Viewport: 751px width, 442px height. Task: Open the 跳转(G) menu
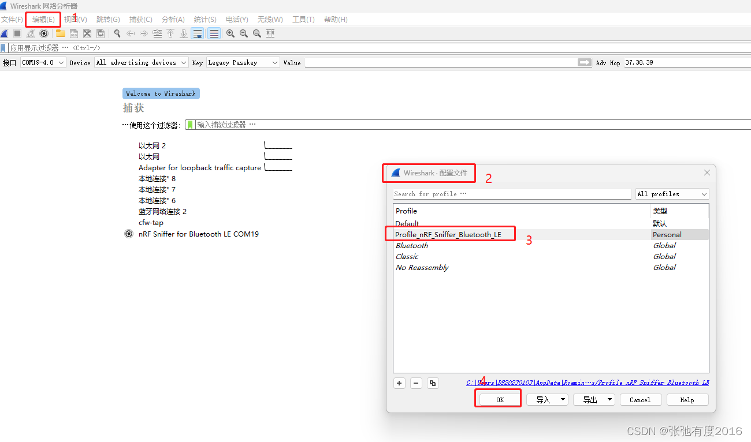coord(108,19)
